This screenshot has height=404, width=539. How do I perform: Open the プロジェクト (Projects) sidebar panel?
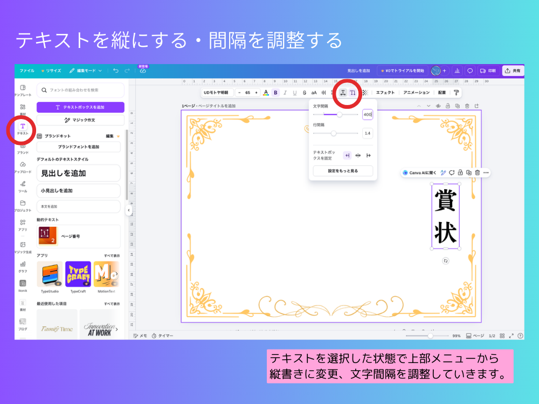[23, 206]
